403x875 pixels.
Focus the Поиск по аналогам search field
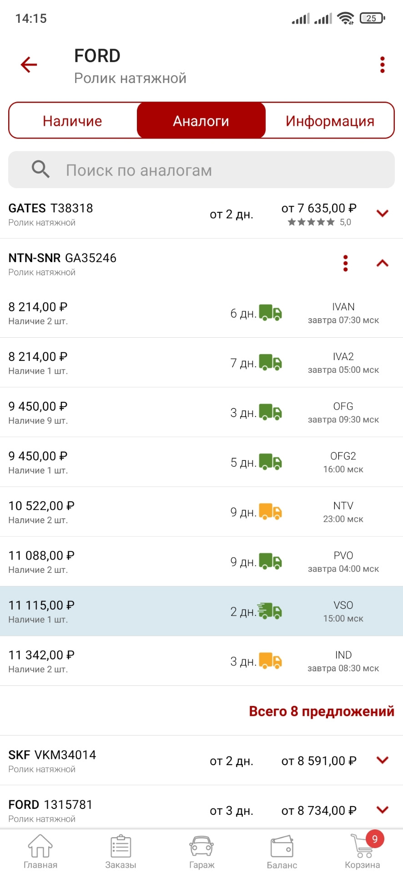[x=201, y=170]
